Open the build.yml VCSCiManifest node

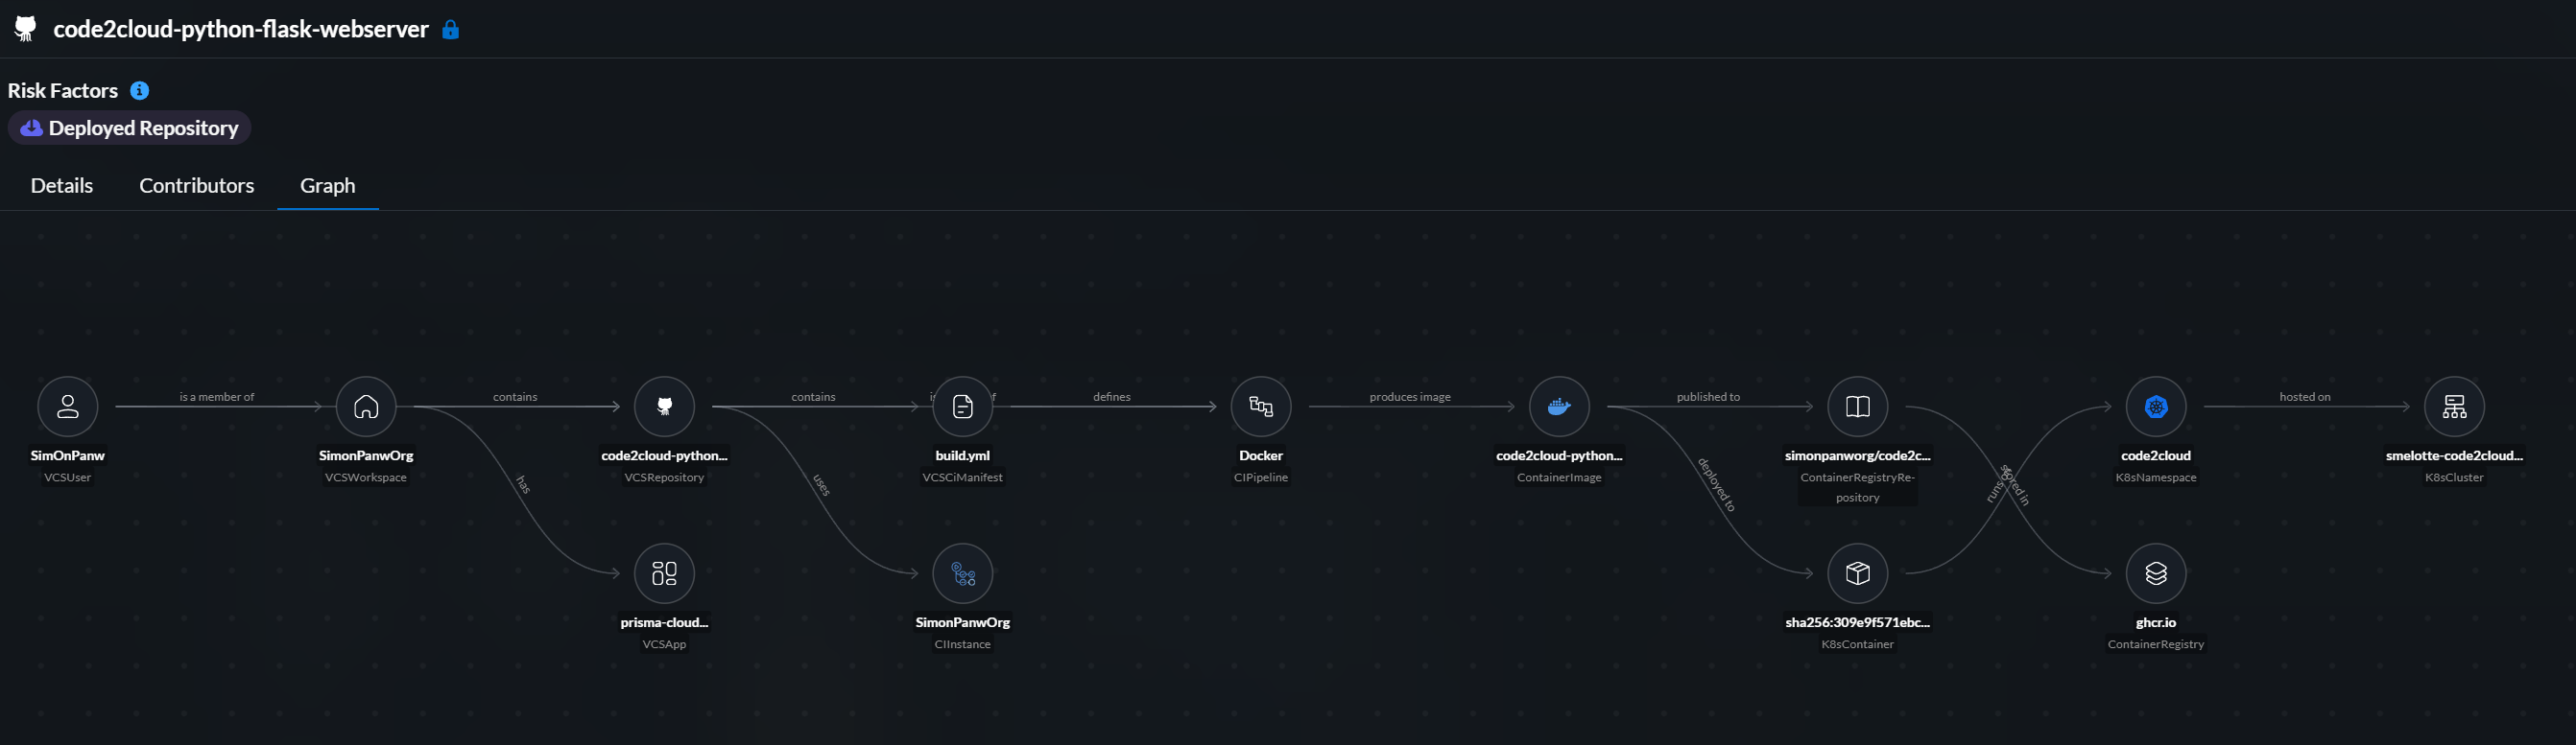[962, 407]
